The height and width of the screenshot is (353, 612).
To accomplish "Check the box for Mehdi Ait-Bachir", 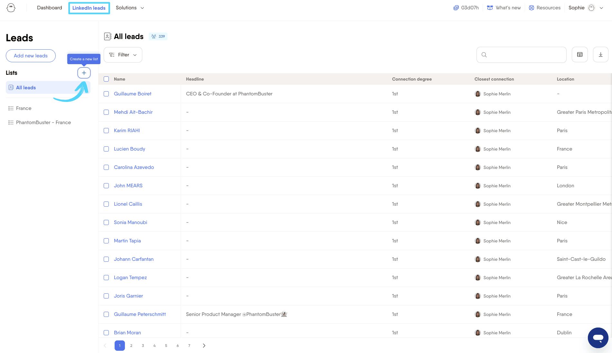I will click(x=106, y=112).
